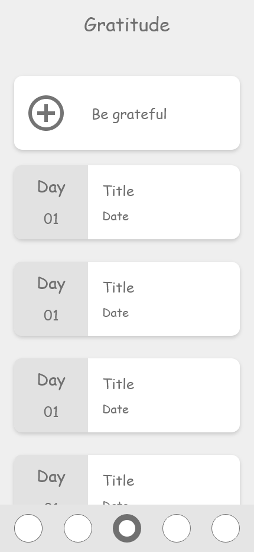Tap the highlighted center navigation circle
The height and width of the screenshot is (552, 254).
[x=127, y=528]
